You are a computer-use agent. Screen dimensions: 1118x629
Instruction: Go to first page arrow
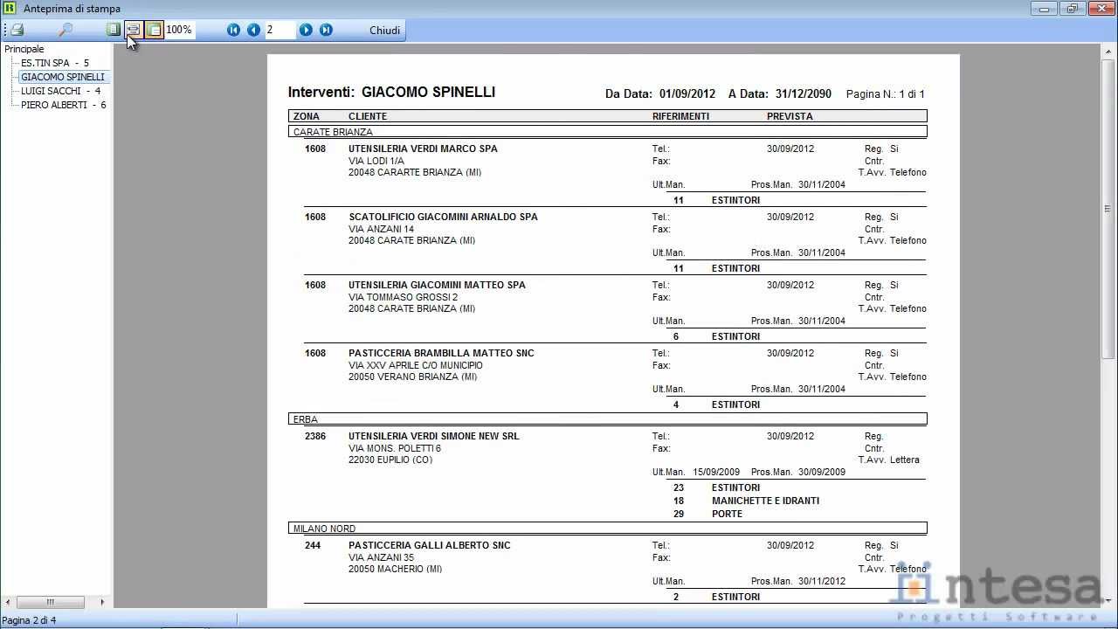click(233, 30)
